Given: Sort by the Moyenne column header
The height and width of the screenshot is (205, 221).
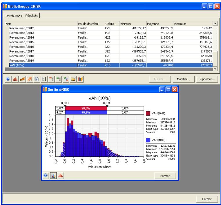Looking at the screenshot, I should coord(159,23).
